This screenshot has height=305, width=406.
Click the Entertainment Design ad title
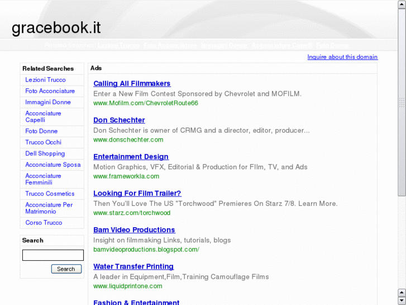click(x=131, y=157)
